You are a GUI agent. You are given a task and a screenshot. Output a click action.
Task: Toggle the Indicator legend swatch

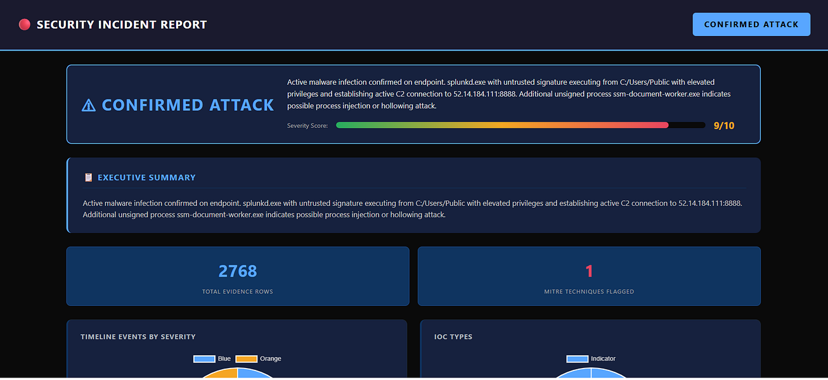coord(578,358)
